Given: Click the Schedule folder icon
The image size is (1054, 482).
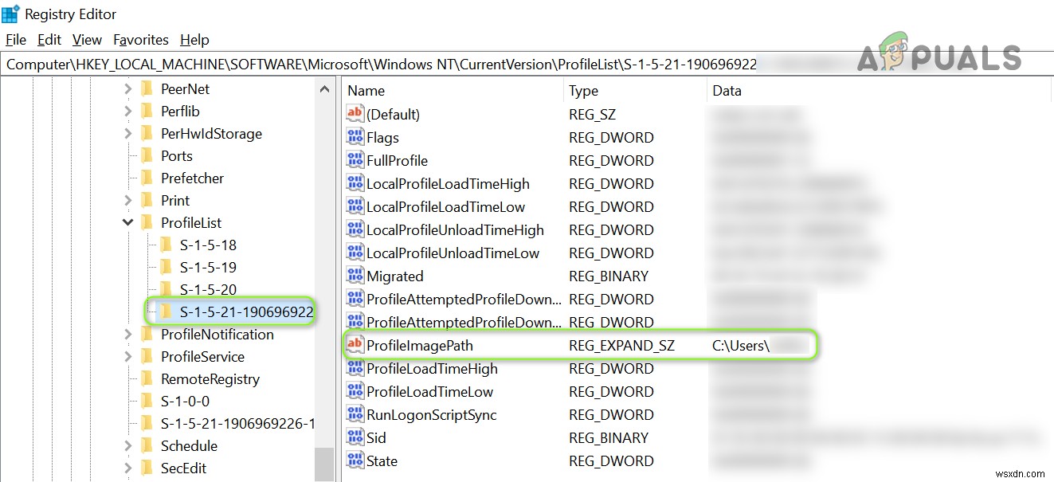Looking at the screenshot, I should point(147,446).
